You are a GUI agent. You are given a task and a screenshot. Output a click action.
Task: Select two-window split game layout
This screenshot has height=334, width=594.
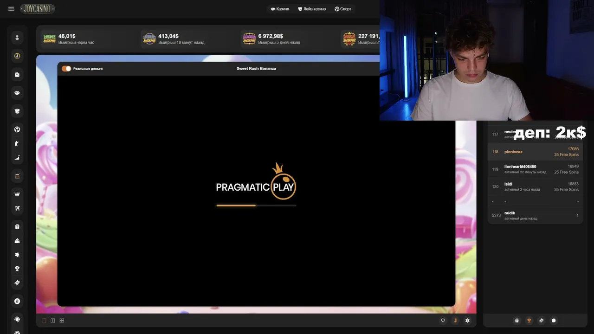click(x=53, y=321)
